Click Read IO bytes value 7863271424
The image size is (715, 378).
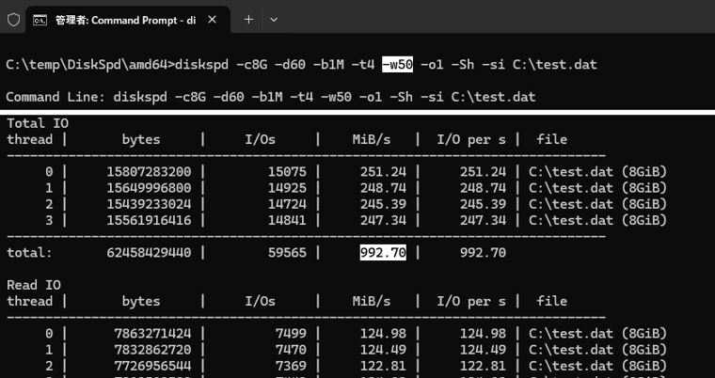click(x=152, y=334)
